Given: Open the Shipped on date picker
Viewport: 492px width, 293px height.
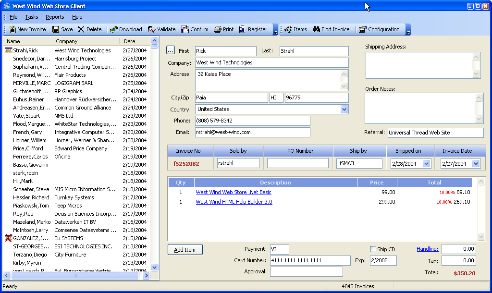Looking at the screenshot, I should click(426, 164).
